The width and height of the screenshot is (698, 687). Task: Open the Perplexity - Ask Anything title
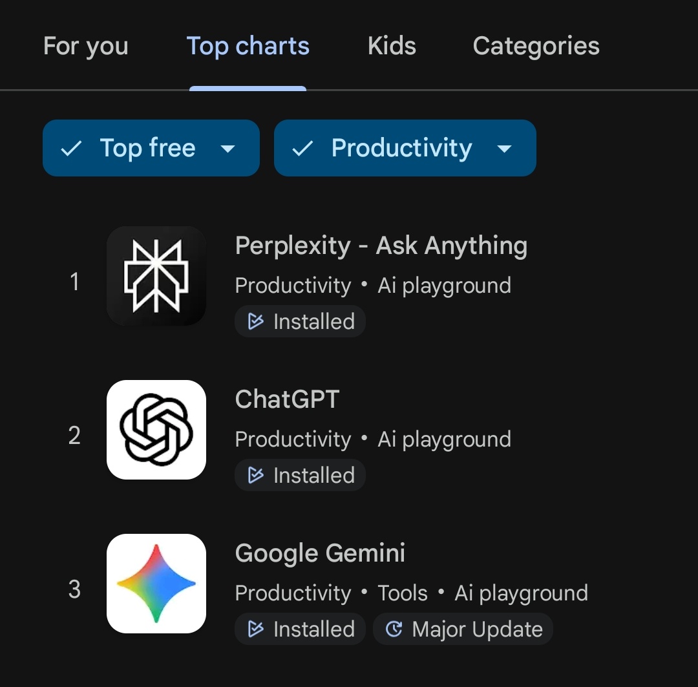(x=381, y=246)
